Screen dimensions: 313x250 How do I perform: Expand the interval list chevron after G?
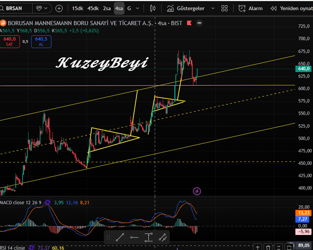pyautogui.click(x=137, y=8)
